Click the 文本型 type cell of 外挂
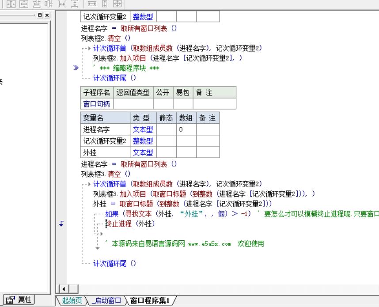Image resolution: width=379 pixels, height=307 pixels. [143, 152]
